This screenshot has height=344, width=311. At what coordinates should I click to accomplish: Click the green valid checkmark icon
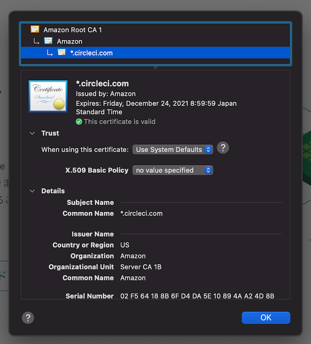[79, 122]
